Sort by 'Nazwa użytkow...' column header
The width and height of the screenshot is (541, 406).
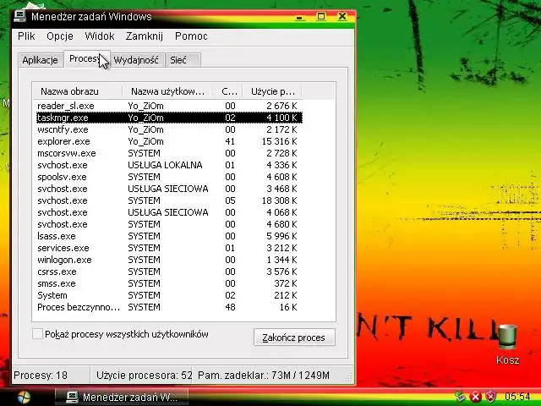coord(167,91)
